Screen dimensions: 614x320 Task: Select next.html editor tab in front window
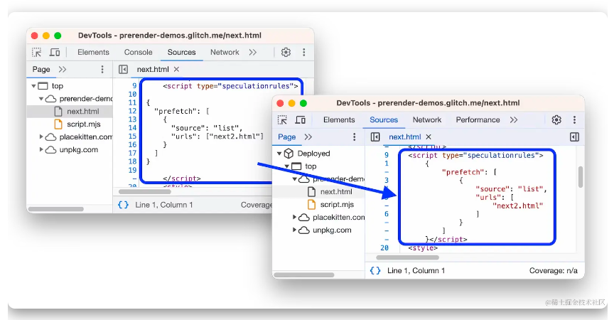pos(405,137)
